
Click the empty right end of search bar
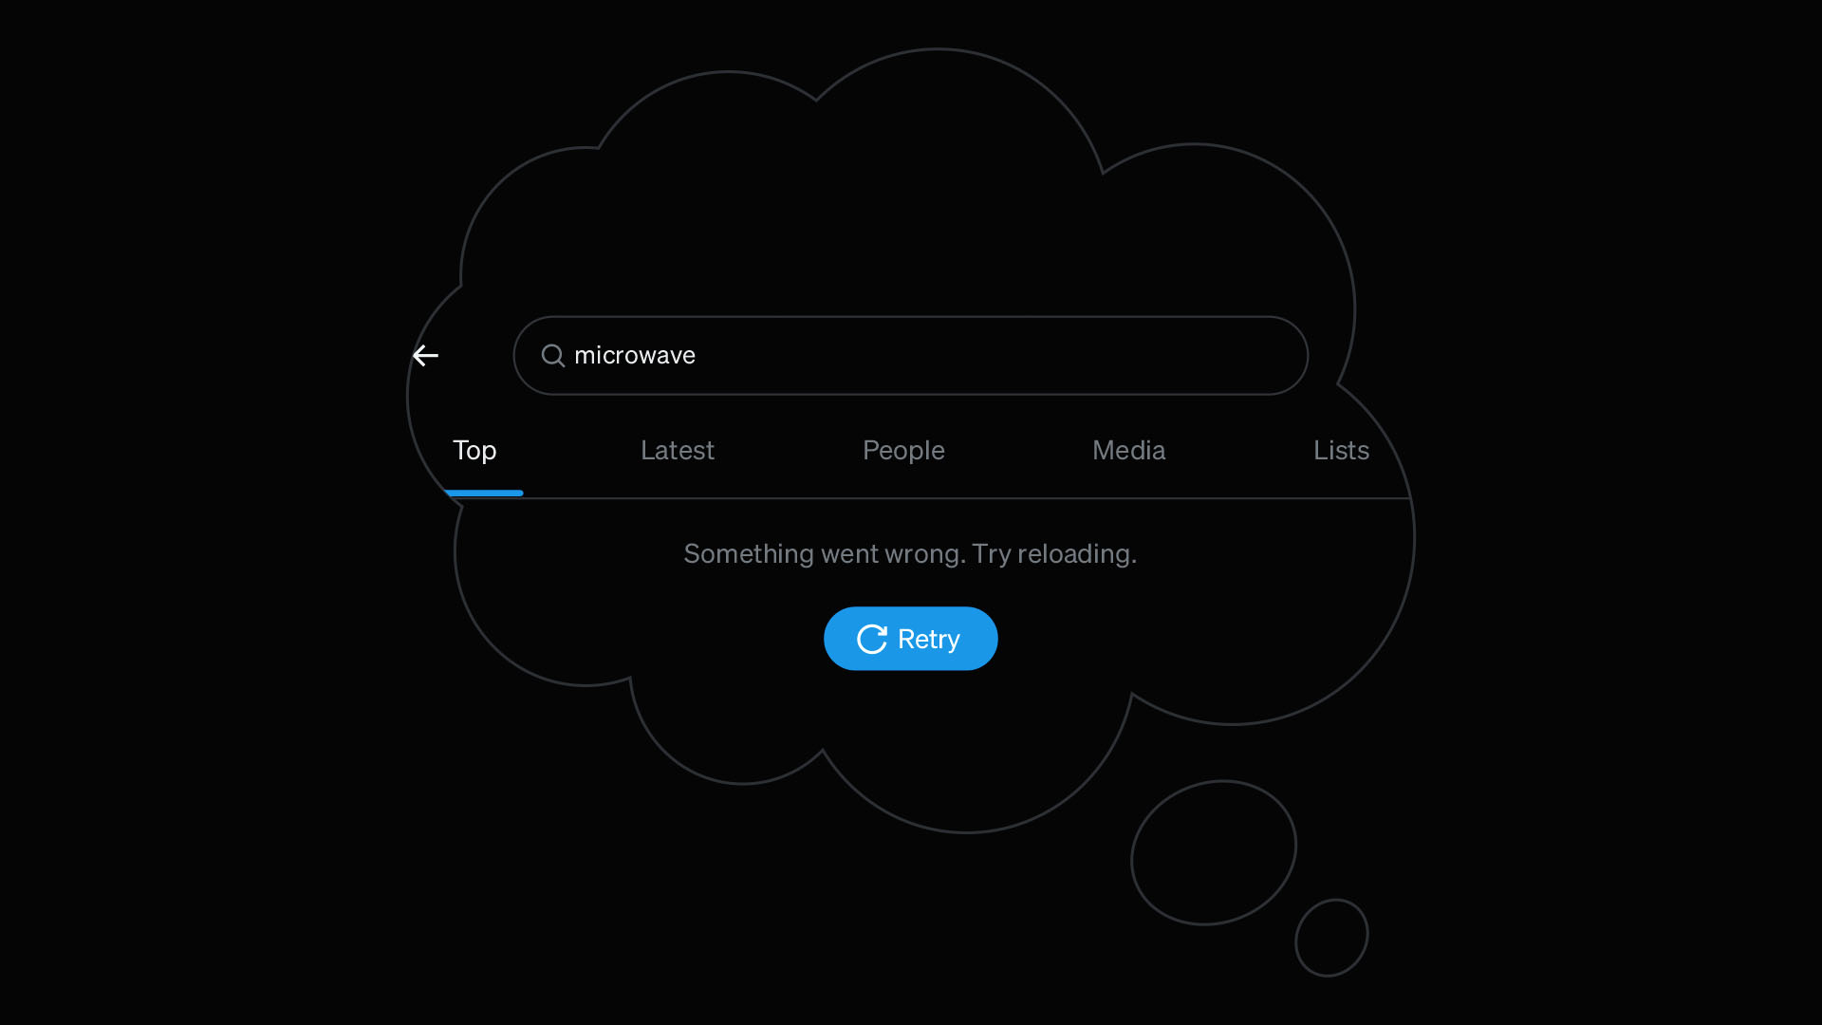[1139, 355]
